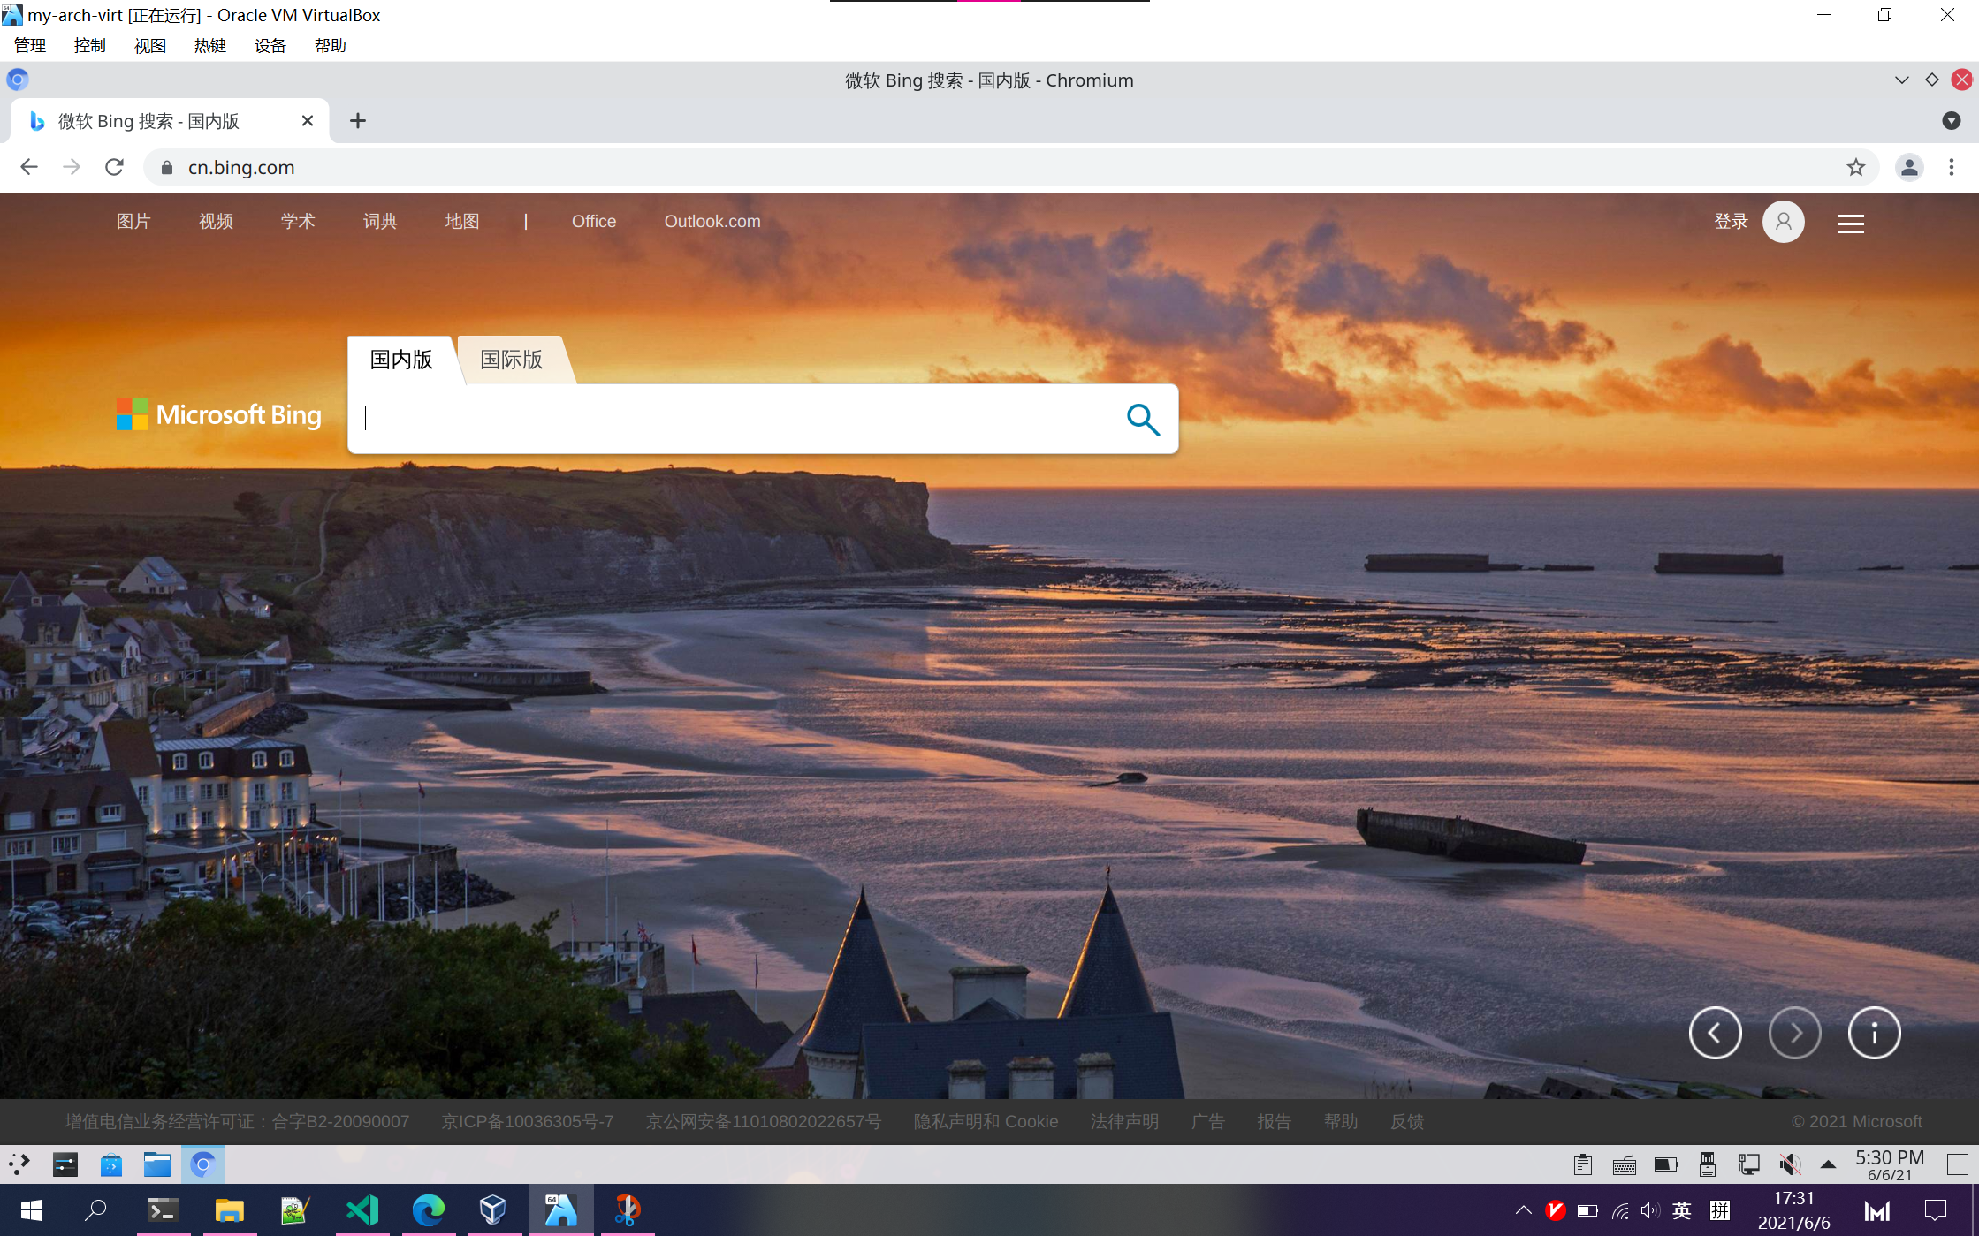The image size is (1979, 1236).
Task: Select the 国内版 search tab
Action: 400,360
